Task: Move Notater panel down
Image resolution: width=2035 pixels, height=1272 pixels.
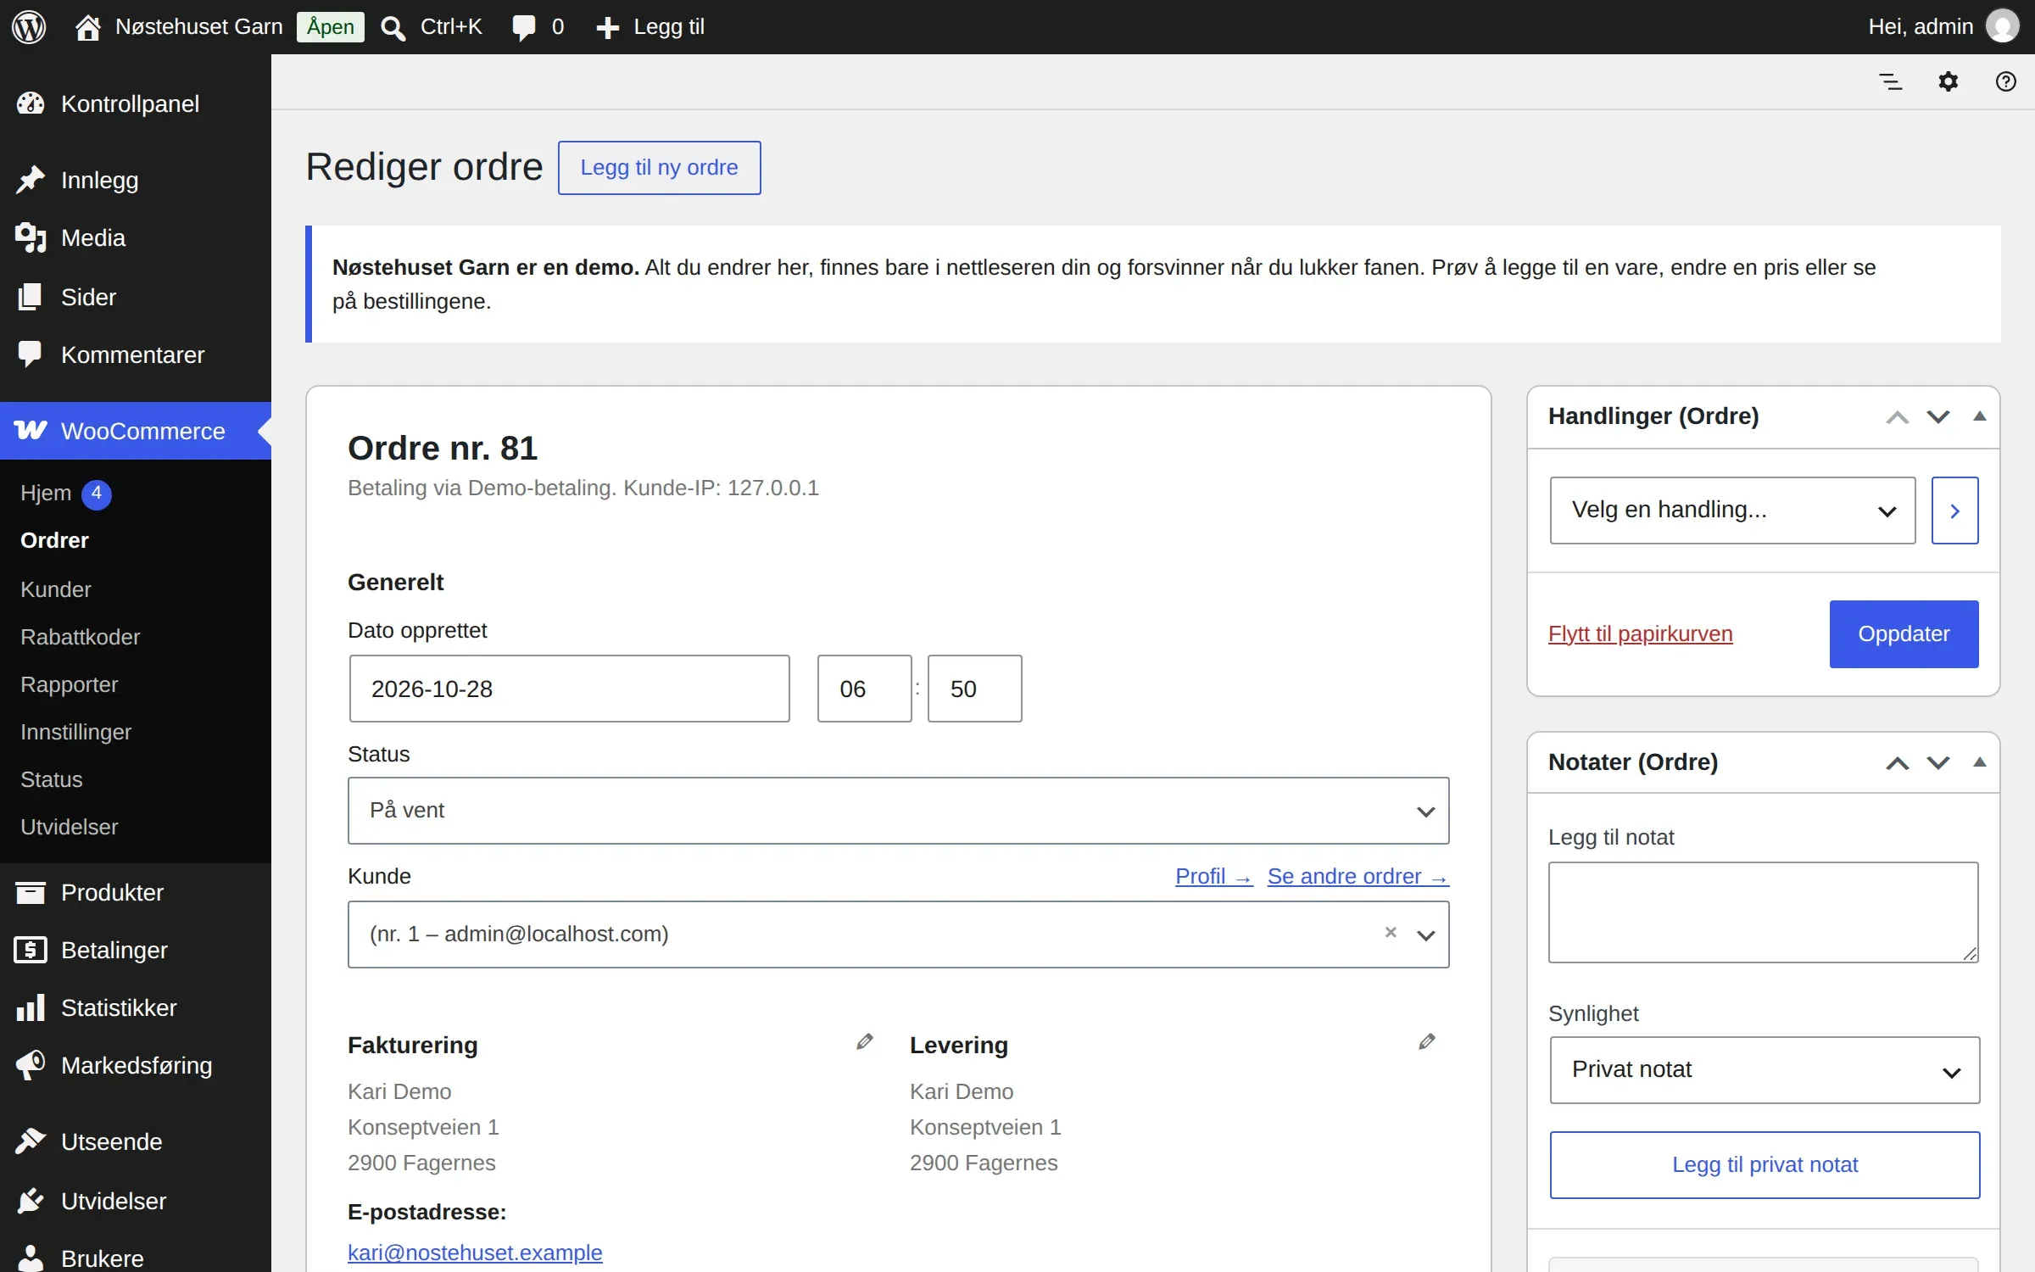Action: [x=1938, y=763]
